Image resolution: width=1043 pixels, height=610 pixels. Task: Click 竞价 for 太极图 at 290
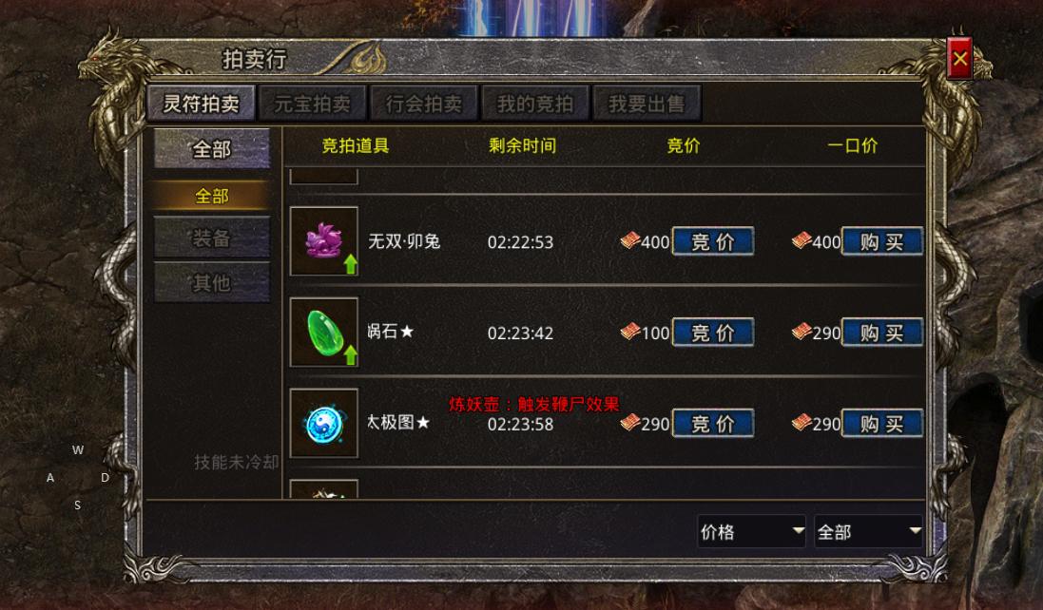[x=712, y=423]
